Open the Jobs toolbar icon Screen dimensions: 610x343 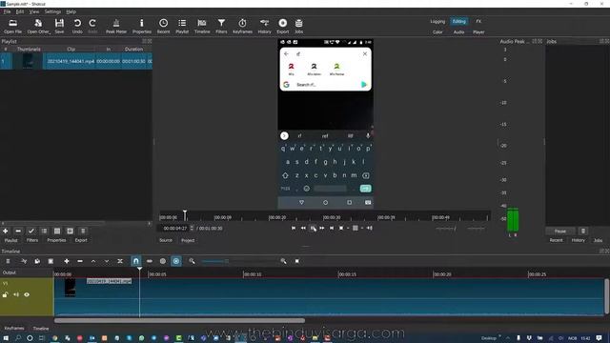click(298, 23)
